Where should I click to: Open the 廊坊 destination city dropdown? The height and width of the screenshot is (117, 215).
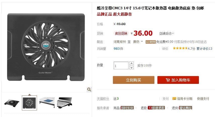[138, 42]
